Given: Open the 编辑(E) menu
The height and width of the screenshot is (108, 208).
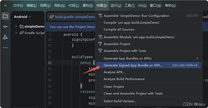Looking at the screenshot, I should coord(32,6).
